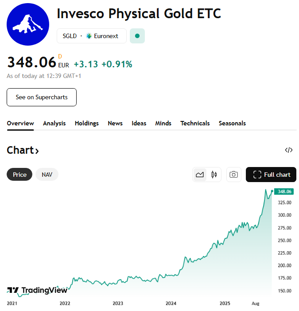Screen dimensions: 299x311
Task: Switch to the Holdings tab
Action: tap(87, 123)
